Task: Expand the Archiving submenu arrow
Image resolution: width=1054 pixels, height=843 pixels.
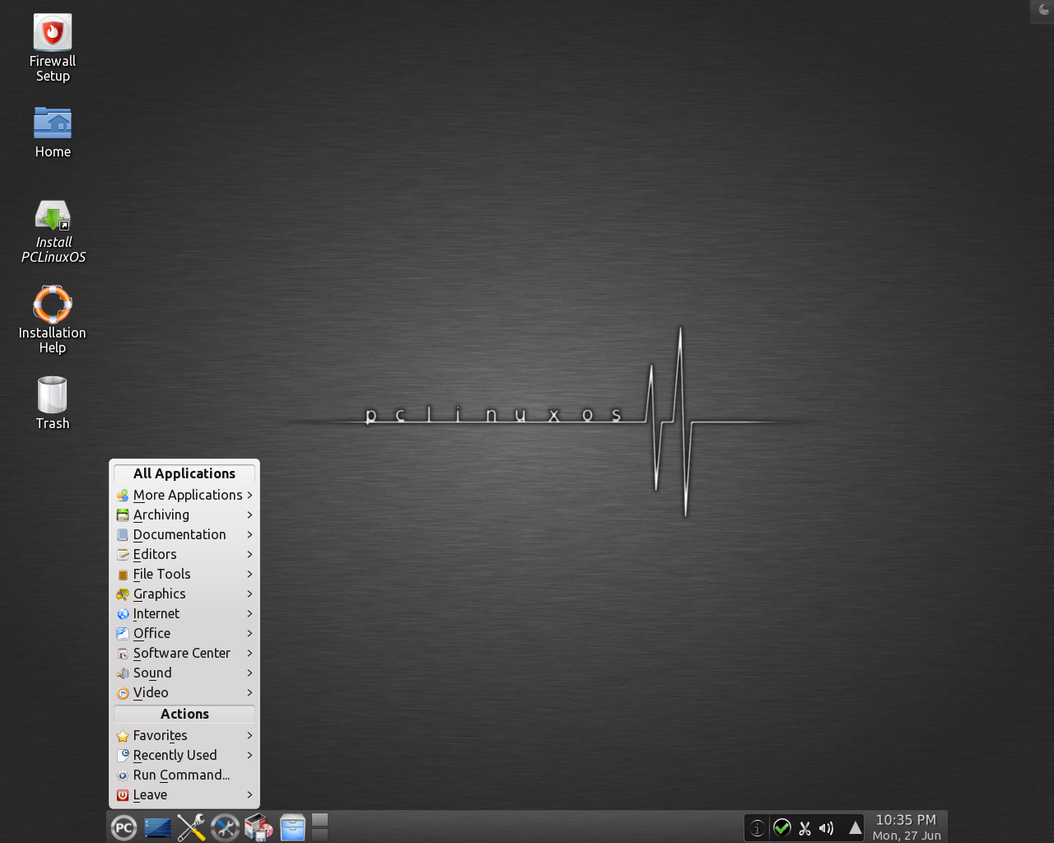Action: coord(250,515)
